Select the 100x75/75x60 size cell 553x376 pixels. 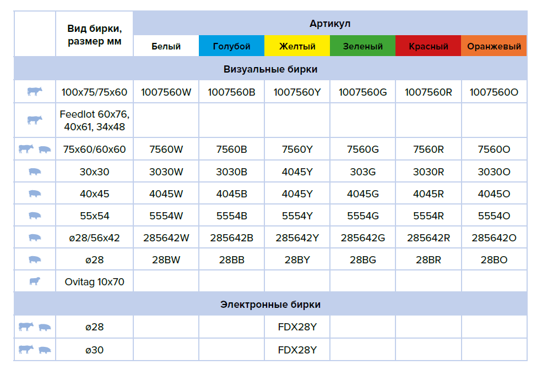[94, 92]
